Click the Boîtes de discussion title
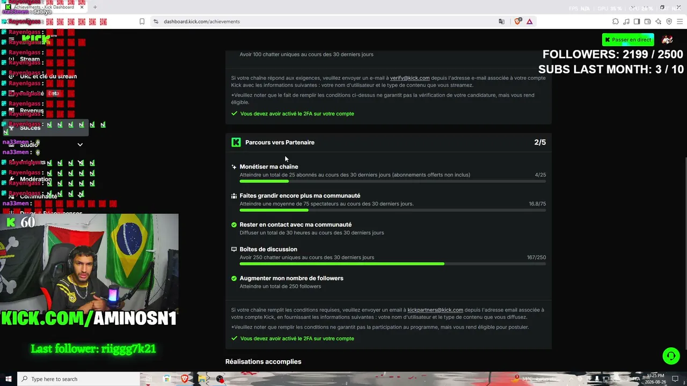 (268, 249)
